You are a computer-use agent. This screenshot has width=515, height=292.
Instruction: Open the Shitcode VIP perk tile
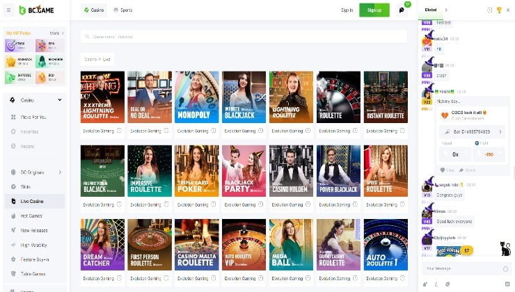click(19, 77)
